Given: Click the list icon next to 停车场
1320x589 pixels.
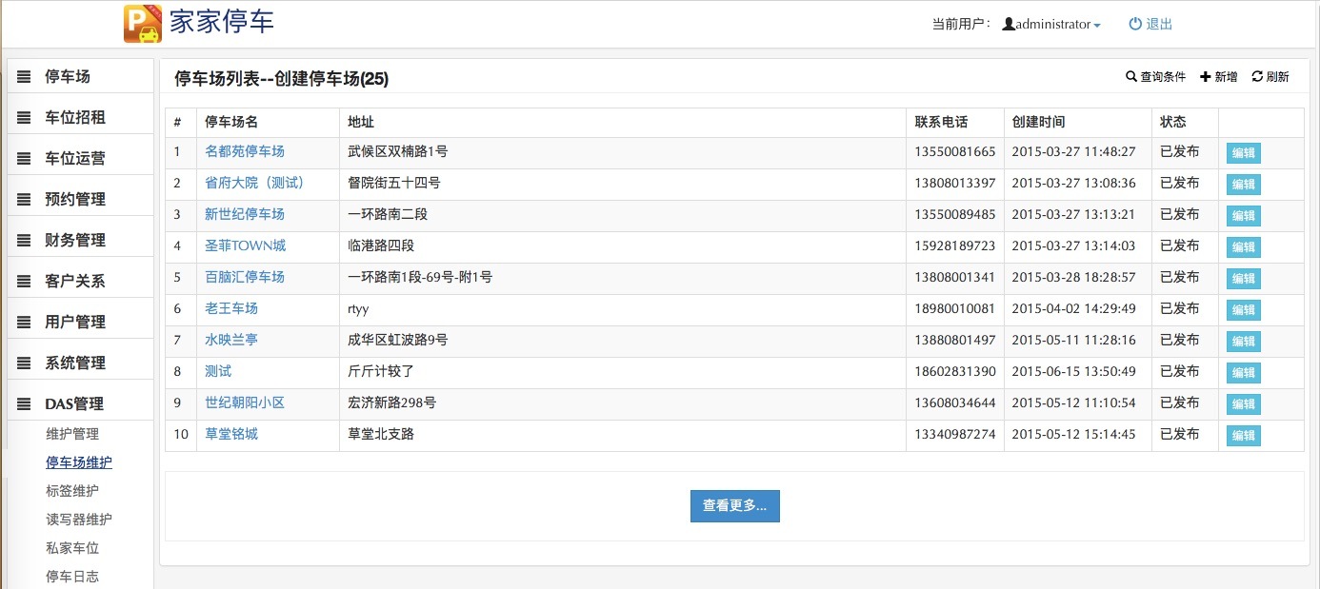Looking at the screenshot, I should point(25,77).
